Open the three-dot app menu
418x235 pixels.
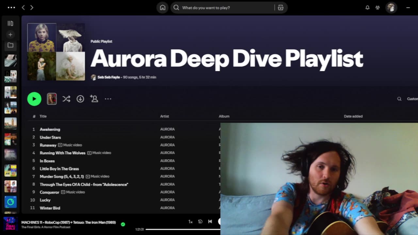[x=11, y=8]
